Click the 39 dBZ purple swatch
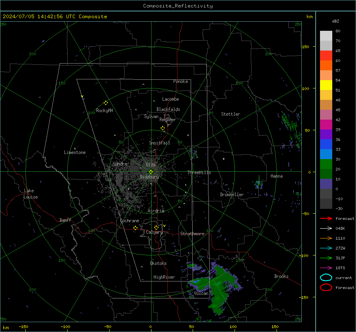This screenshot has width=356, height=332. (x=326, y=134)
